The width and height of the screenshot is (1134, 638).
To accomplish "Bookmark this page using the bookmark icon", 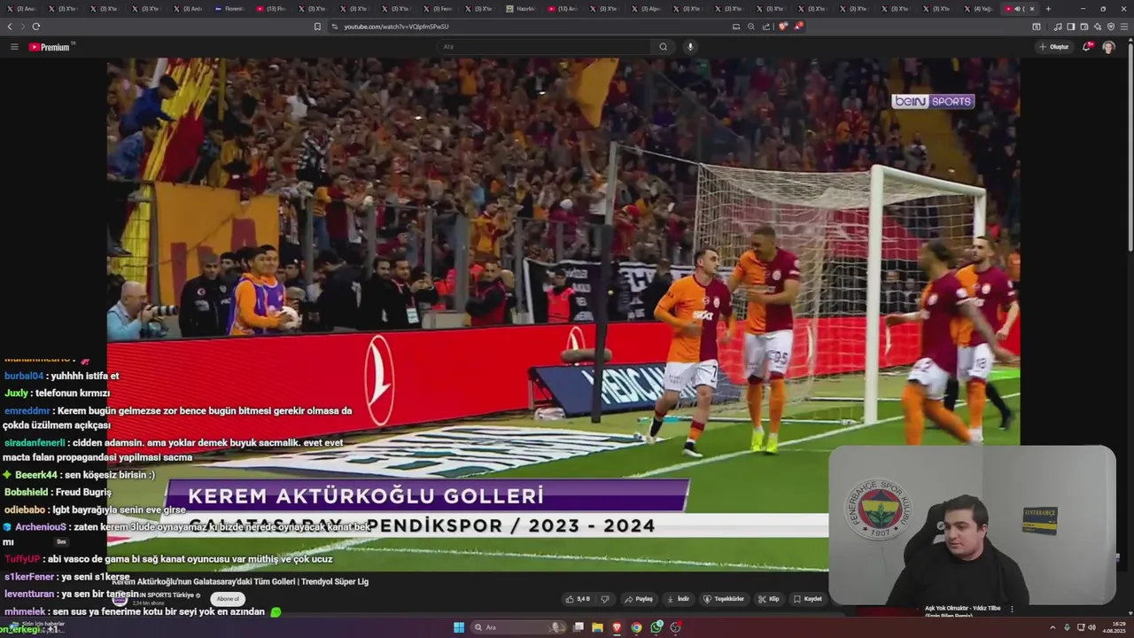I will (317, 27).
